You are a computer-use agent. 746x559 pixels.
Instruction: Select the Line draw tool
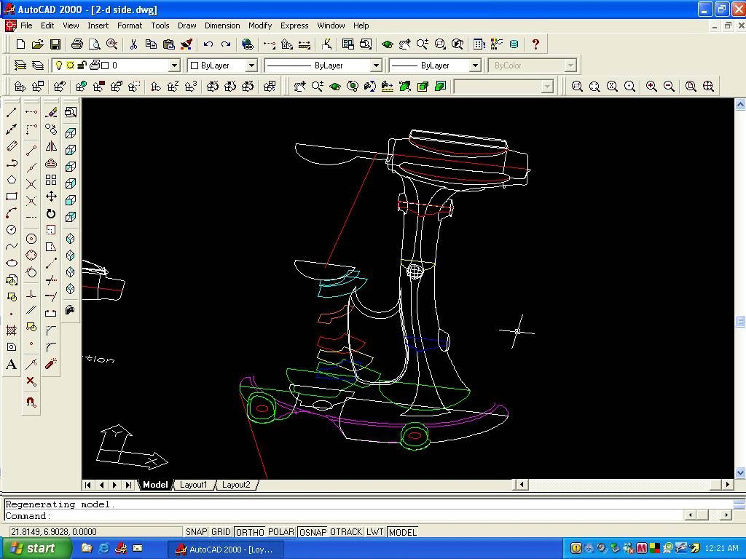12,112
